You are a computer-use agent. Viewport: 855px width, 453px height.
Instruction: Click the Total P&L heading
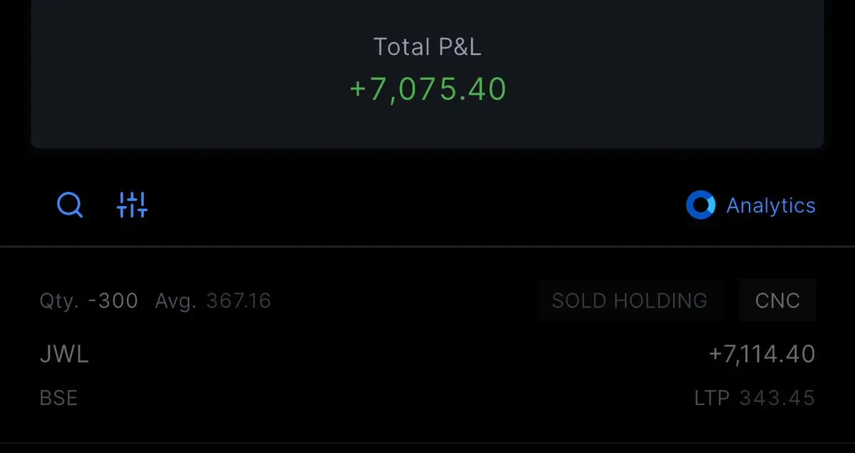428,47
